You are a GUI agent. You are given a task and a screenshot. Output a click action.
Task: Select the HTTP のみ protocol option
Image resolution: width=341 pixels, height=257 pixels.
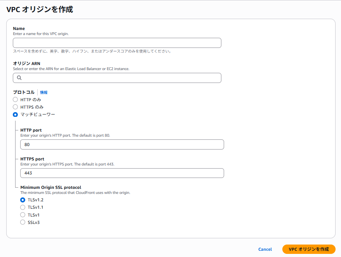pos(15,99)
